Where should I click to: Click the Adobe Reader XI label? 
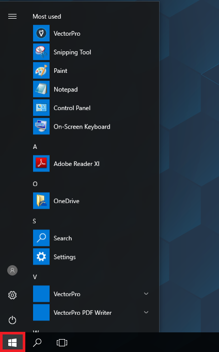tap(76, 164)
